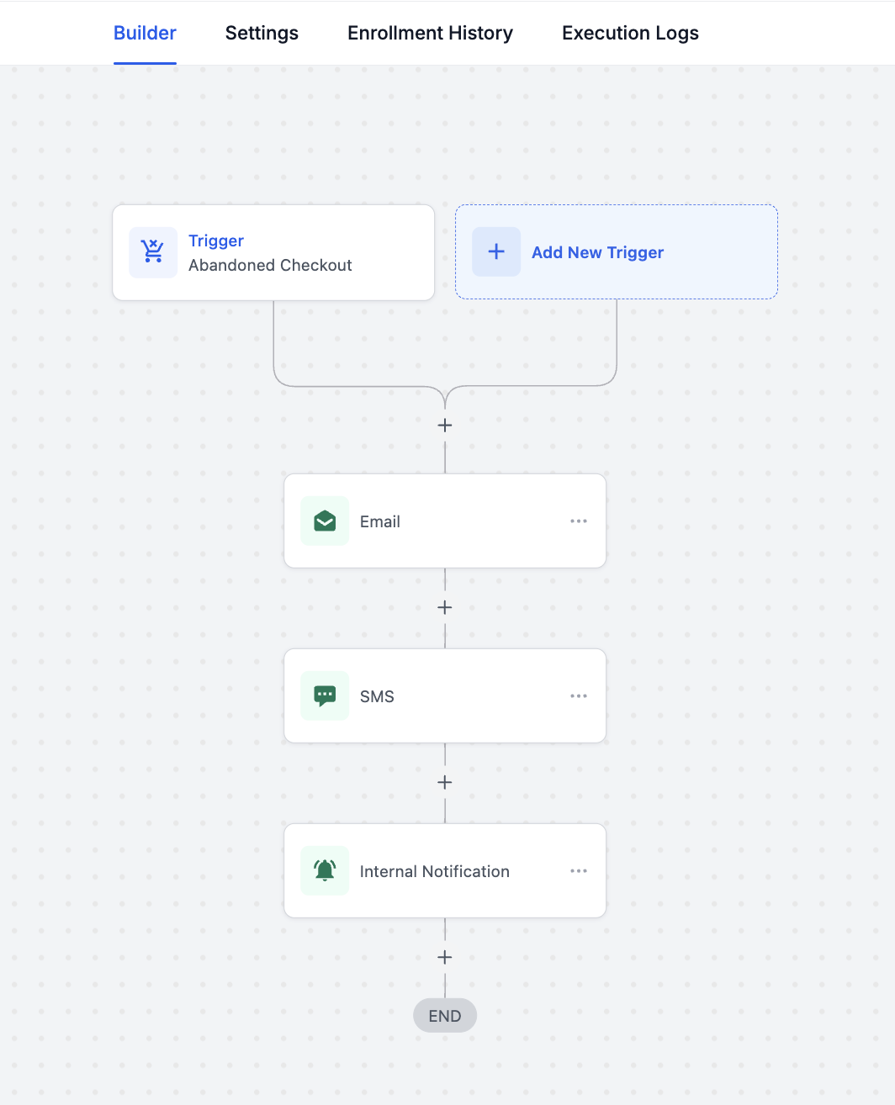Open Internal Notification's three-dot menu
This screenshot has width=895, height=1105.
click(x=579, y=871)
